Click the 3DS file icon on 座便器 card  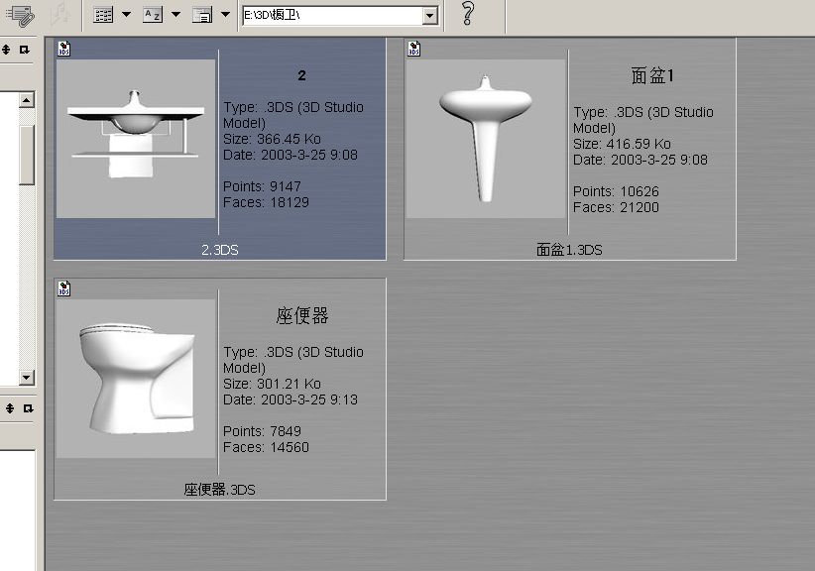click(63, 288)
